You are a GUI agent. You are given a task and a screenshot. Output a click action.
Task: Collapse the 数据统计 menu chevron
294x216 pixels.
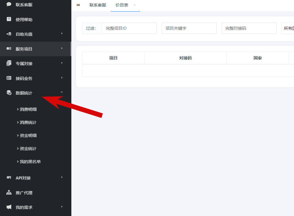tap(62, 92)
